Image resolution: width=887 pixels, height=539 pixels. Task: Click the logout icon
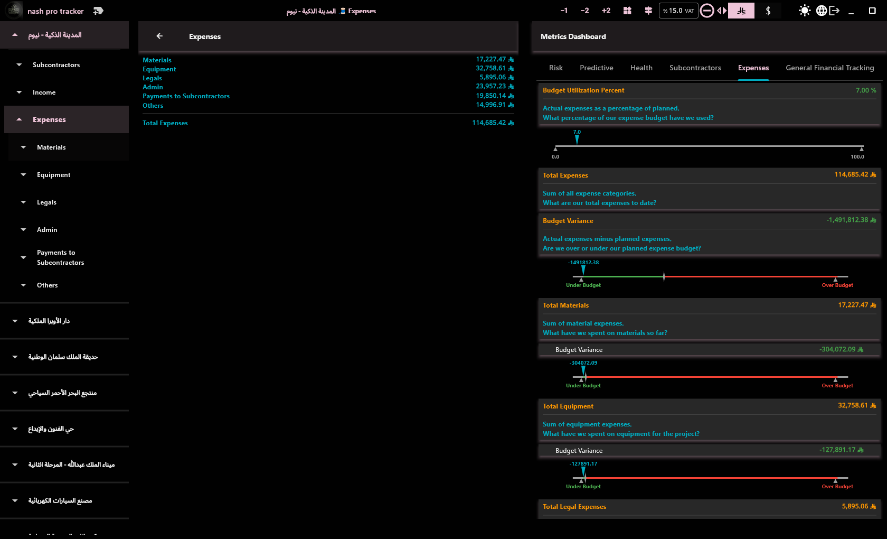click(x=834, y=11)
